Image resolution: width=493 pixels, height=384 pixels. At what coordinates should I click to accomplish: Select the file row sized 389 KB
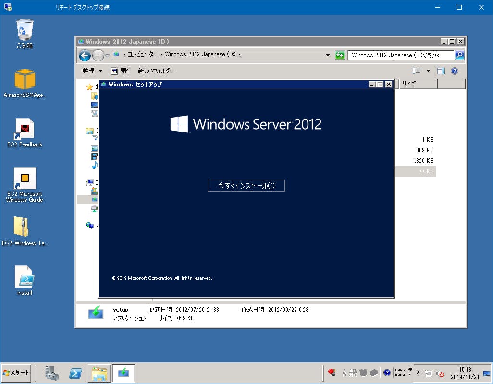click(415, 150)
